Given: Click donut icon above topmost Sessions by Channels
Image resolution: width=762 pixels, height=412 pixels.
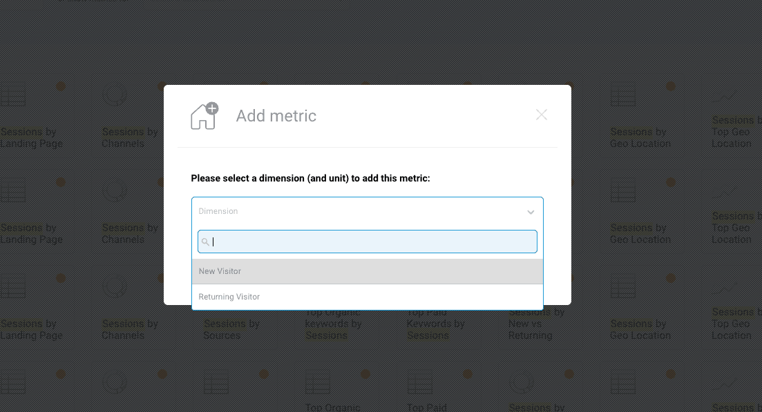Looking at the screenshot, I should (x=115, y=95).
